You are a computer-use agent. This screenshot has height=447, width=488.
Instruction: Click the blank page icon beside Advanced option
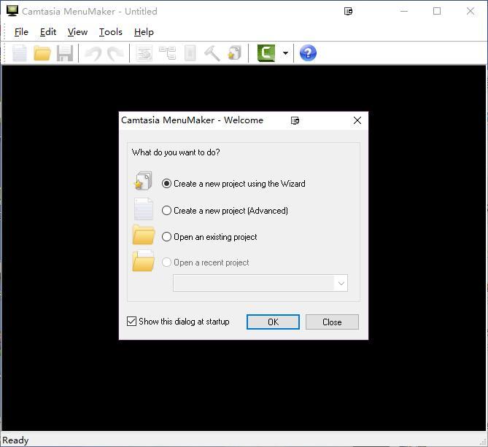coord(144,209)
